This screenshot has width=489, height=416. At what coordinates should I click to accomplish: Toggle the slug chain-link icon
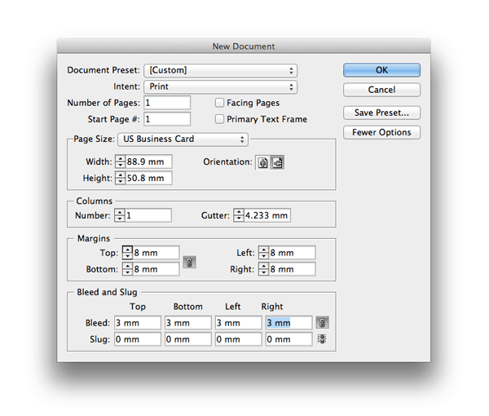(322, 339)
